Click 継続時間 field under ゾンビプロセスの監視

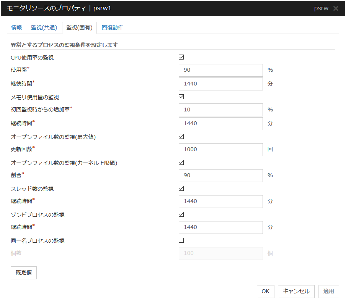tap(220, 227)
